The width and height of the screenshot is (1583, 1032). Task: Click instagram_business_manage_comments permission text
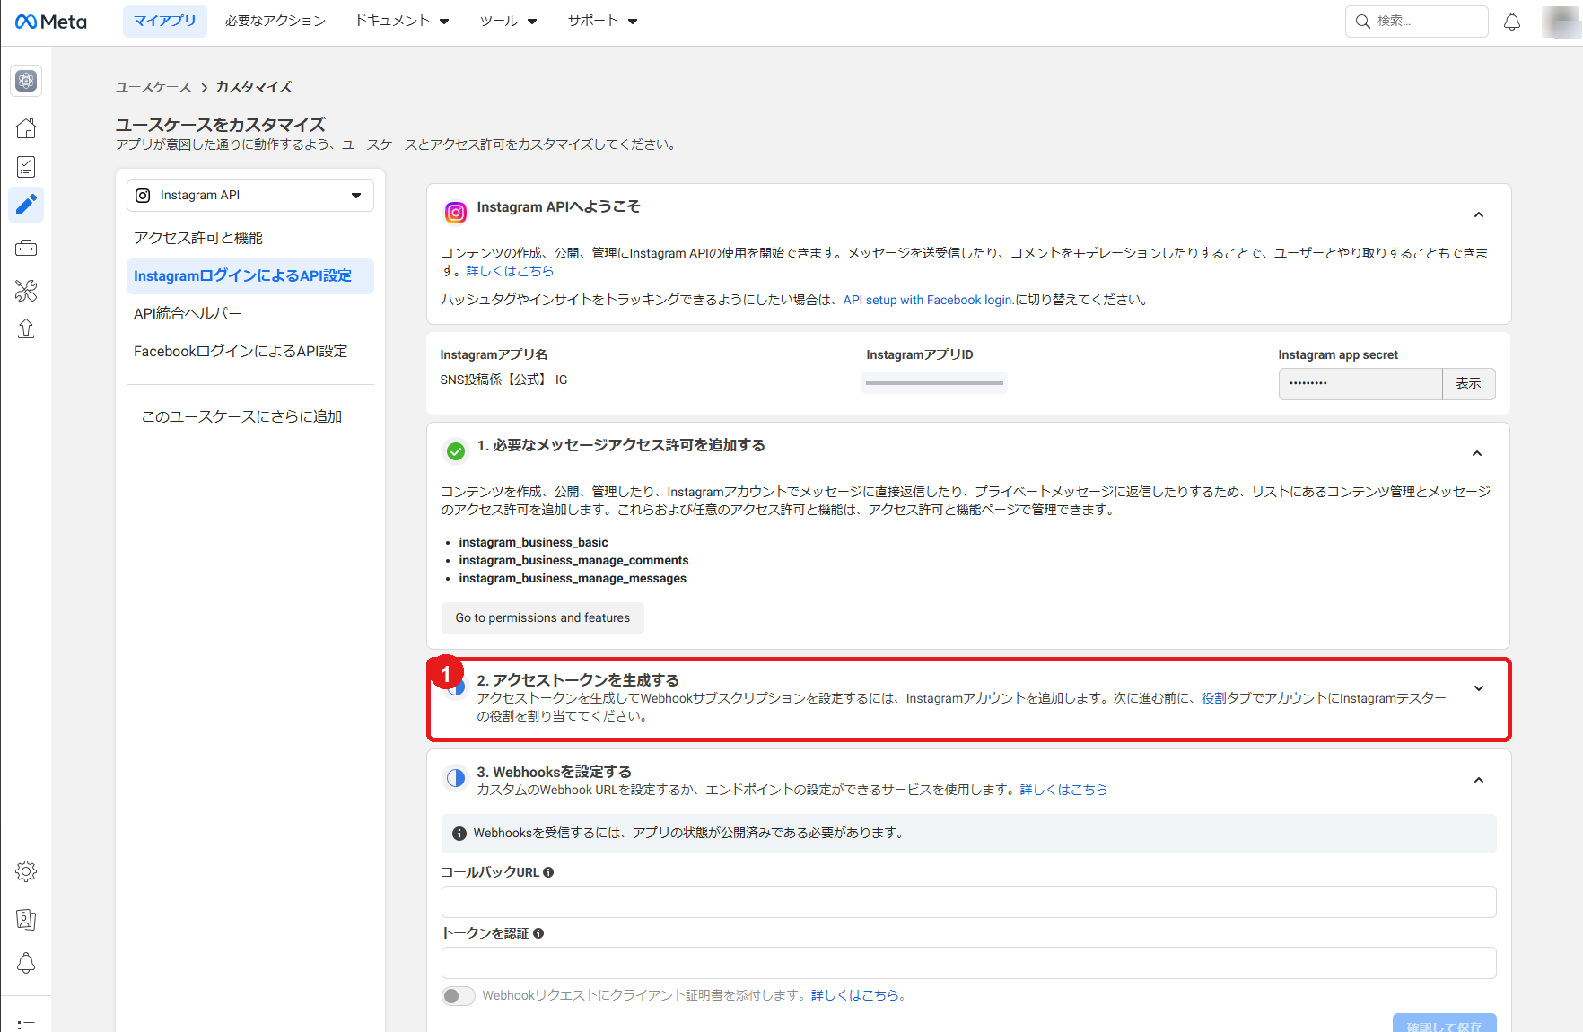pyautogui.click(x=573, y=561)
